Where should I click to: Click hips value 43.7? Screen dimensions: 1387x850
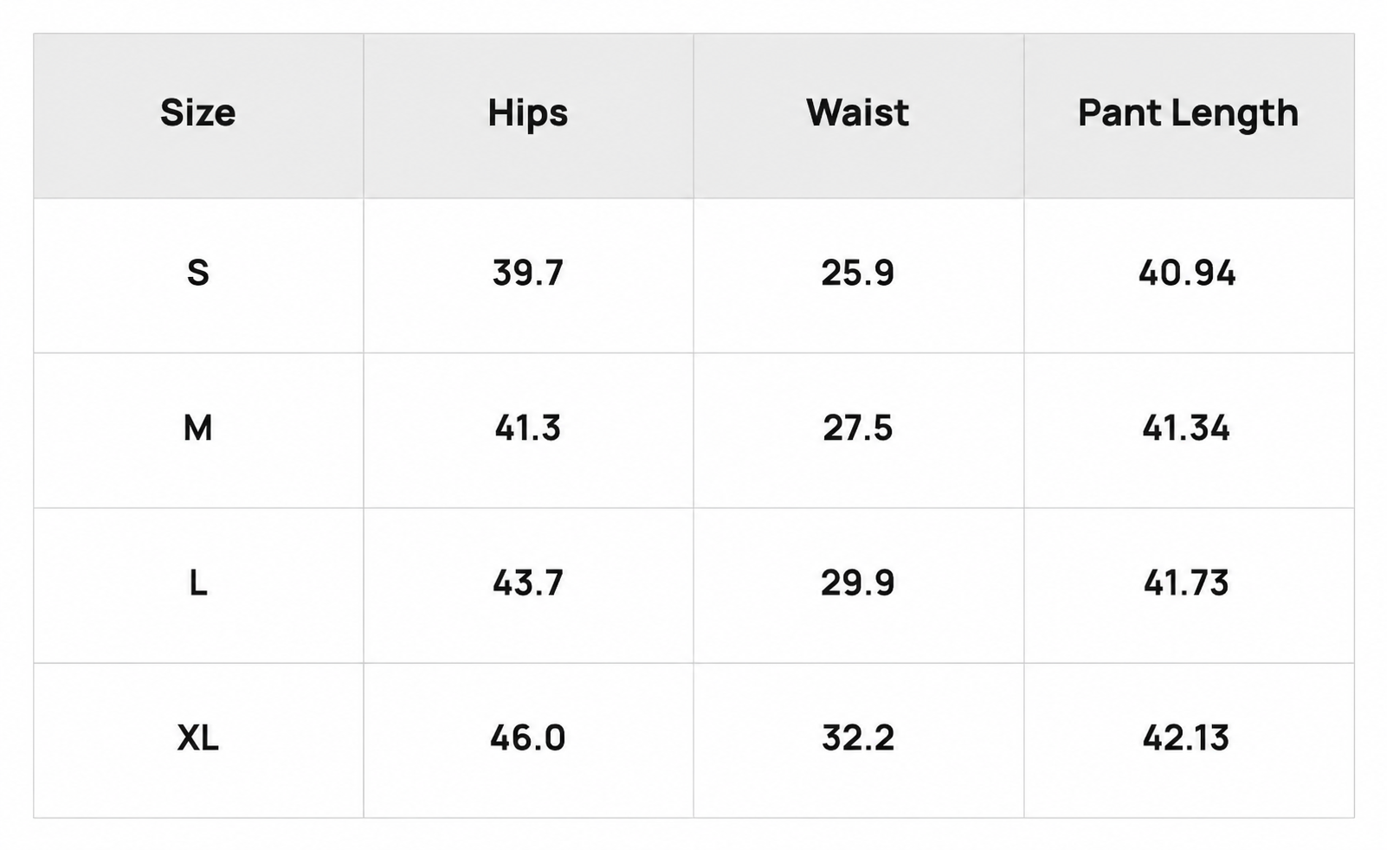527,583
